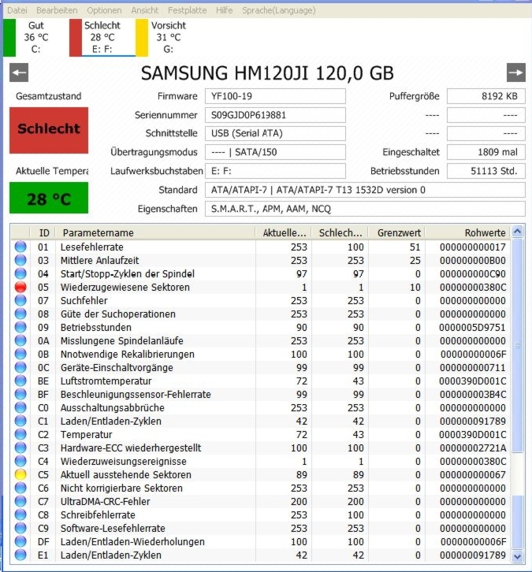Click the red Schlecht health status button

point(49,130)
